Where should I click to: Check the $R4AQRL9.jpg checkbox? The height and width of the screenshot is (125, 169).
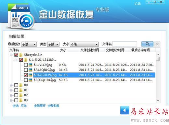[x=26, y=70]
